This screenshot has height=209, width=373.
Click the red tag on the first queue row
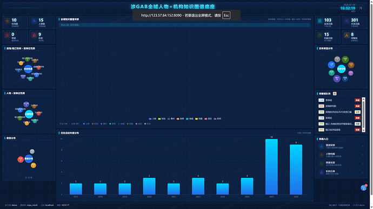(x=357, y=100)
